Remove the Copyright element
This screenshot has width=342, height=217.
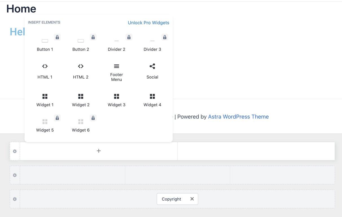click(x=192, y=199)
